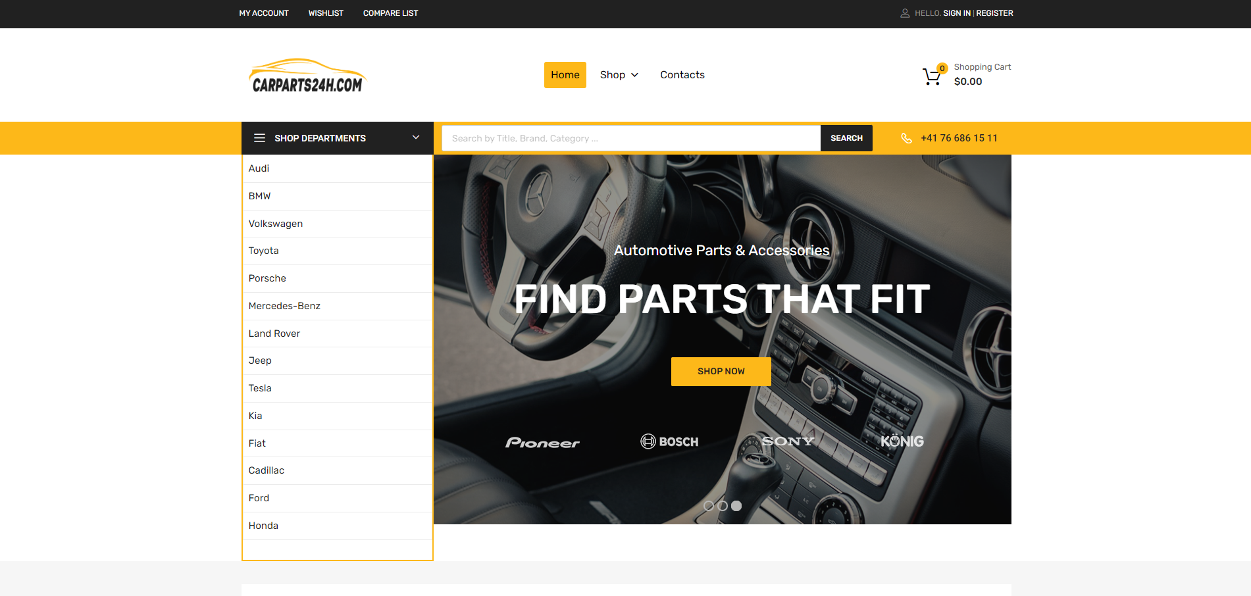Select the Land Rover department
The width and height of the screenshot is (1251, 596).
(x=337, y=334)
